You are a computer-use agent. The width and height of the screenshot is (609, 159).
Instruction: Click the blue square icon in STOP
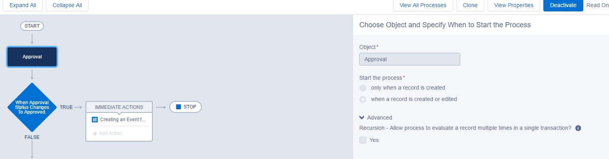178,107
